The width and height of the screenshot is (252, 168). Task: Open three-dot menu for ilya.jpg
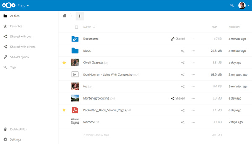tap(193, 87)
